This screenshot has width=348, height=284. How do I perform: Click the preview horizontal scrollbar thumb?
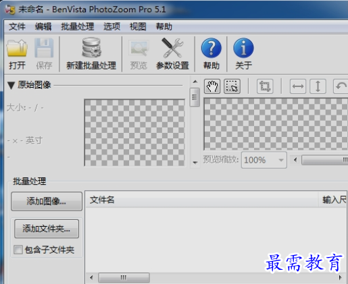pos(325,160)
